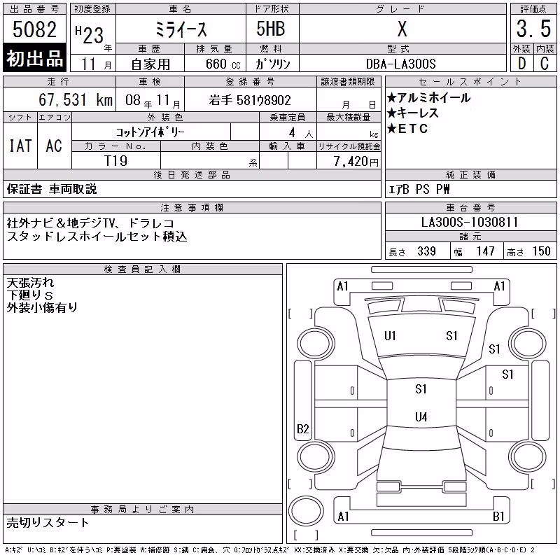Click inspector note 外装小傷有り

click(x=42, y=307)
